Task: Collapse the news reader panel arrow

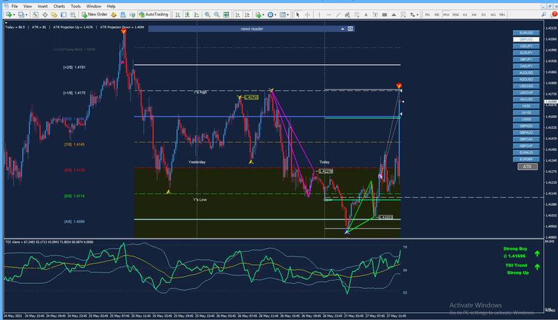Action: coord(342,29)
